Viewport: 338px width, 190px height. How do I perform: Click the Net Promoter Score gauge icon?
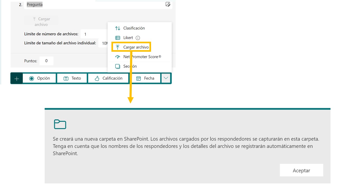pos(118,57)
